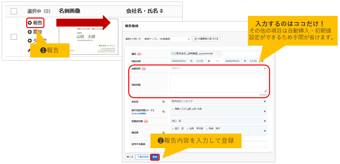340x164 pixels.
Task: Toggle the select-all checkbox in header
Action: [14, 11]
